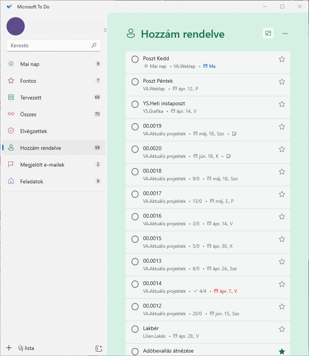
Task: Check off task 00.0014 as done
Action: 135,284
